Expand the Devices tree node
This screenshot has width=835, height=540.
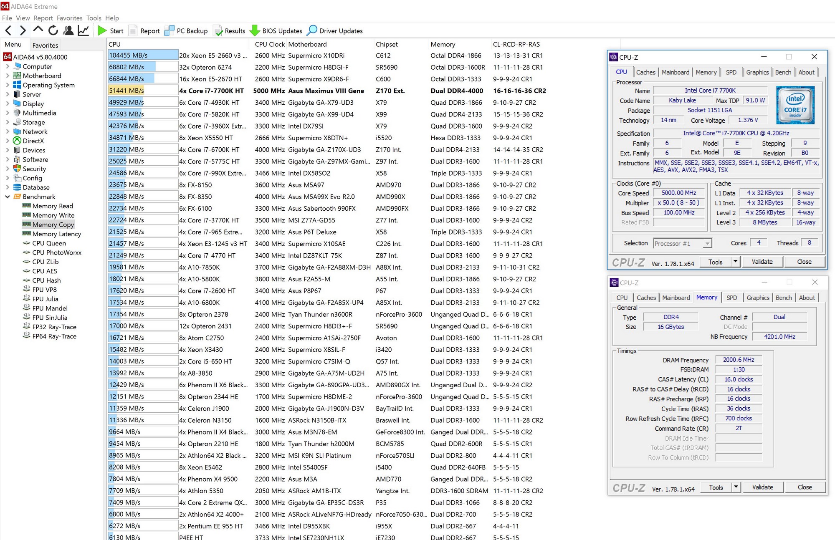pyautogui.click(x=8, y=150)
